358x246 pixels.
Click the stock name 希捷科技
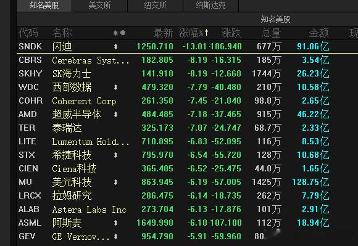point(72,155)
